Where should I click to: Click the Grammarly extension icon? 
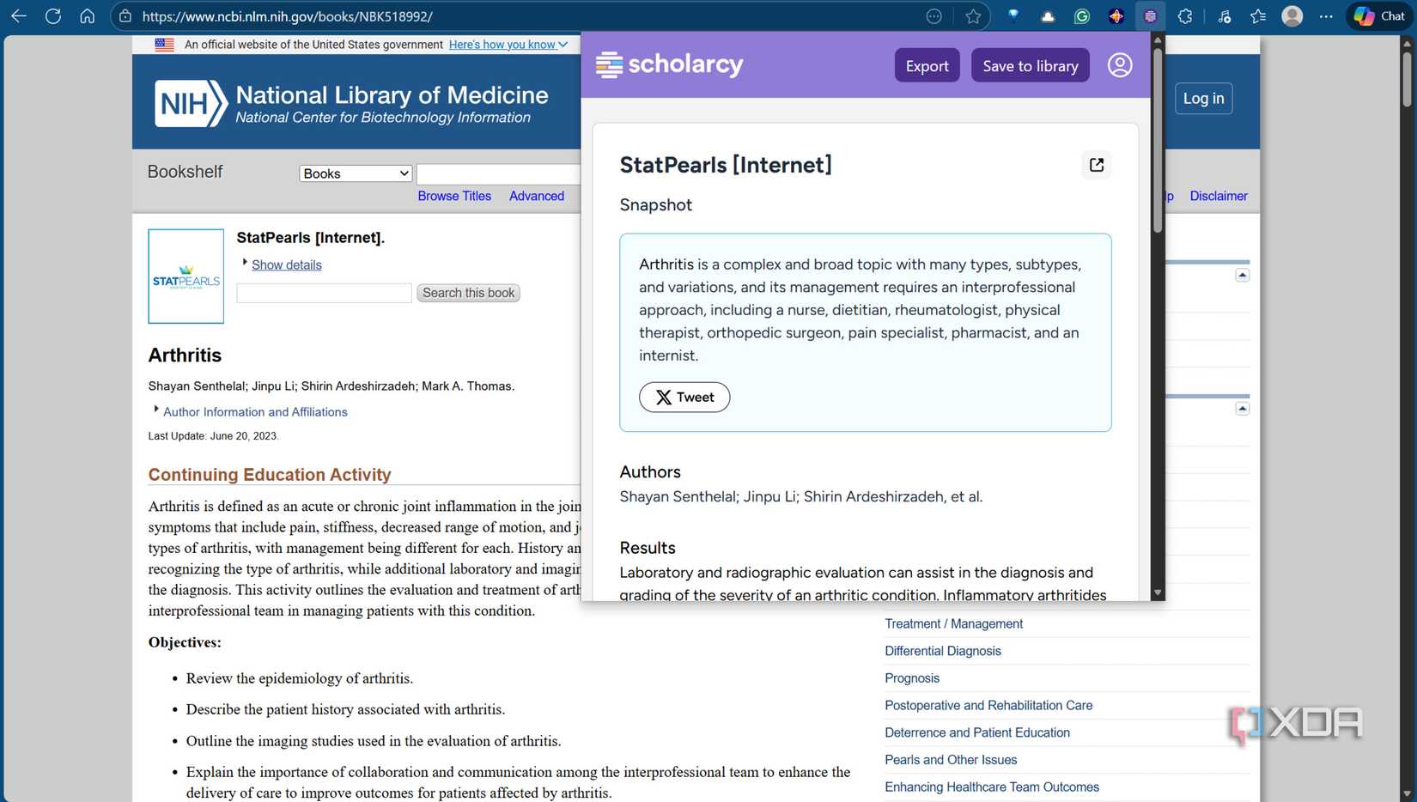[1081, 15]
